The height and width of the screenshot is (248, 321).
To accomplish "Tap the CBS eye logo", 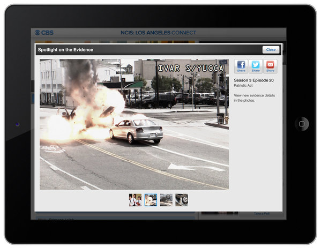I will click(38, 33).
